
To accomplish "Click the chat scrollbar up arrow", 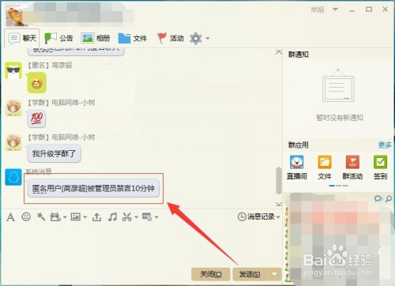I will [279, 52].
